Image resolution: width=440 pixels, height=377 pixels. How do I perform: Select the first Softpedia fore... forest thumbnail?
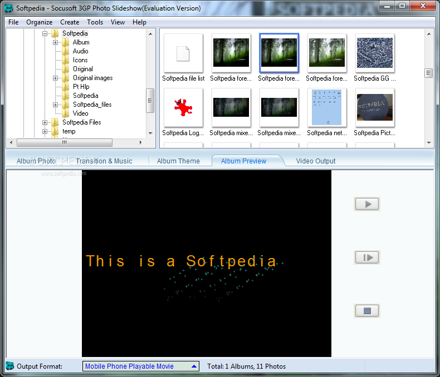coord(231,53)
